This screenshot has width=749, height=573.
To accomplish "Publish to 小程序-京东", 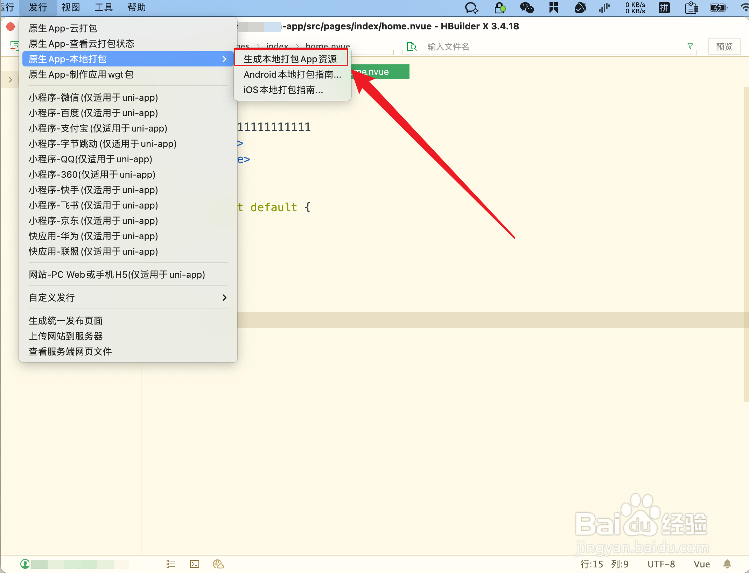I will [128, 220].
